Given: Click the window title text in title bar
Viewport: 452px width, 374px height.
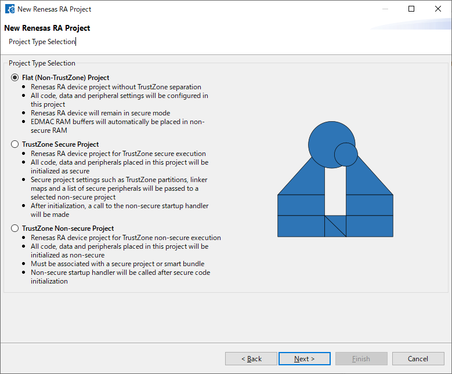Looking at the screenshot, I should click(54, 9).
